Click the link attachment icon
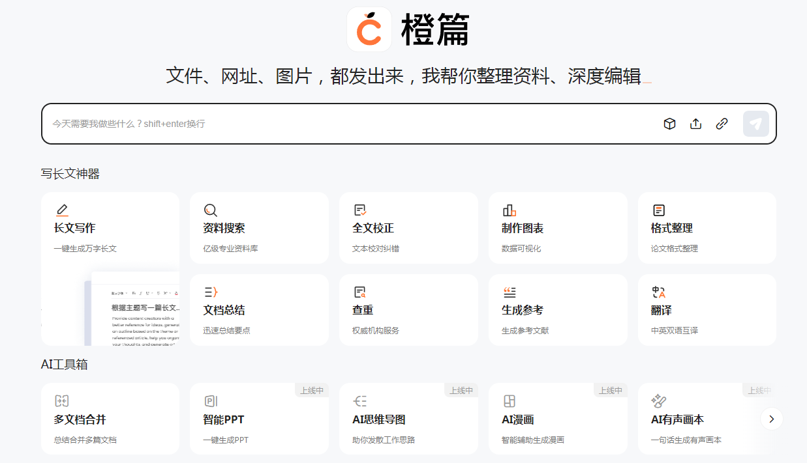 [x=722, y=124]
